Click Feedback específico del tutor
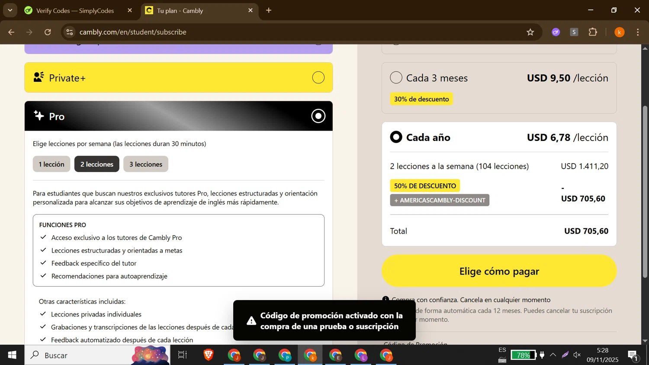649x365 pixels. 94,263
